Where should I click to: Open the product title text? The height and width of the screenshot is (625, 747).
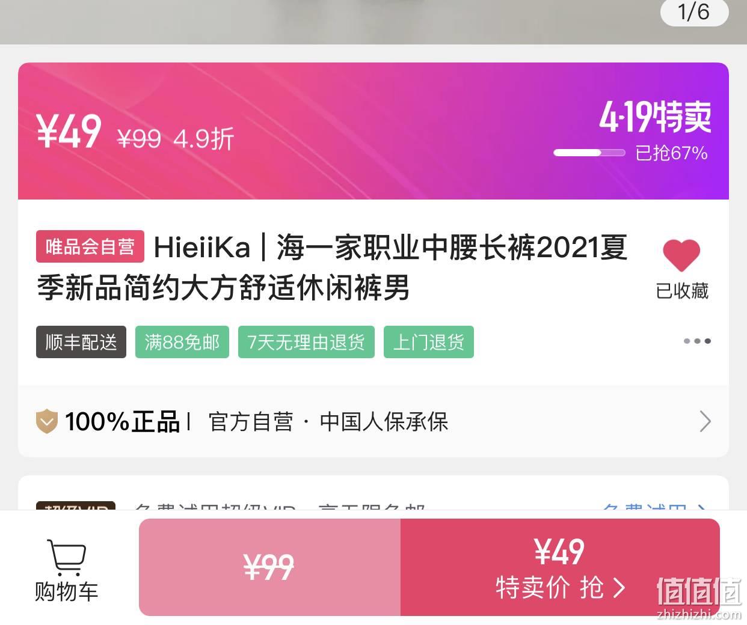pyautogui.click(x=333, y=267)
